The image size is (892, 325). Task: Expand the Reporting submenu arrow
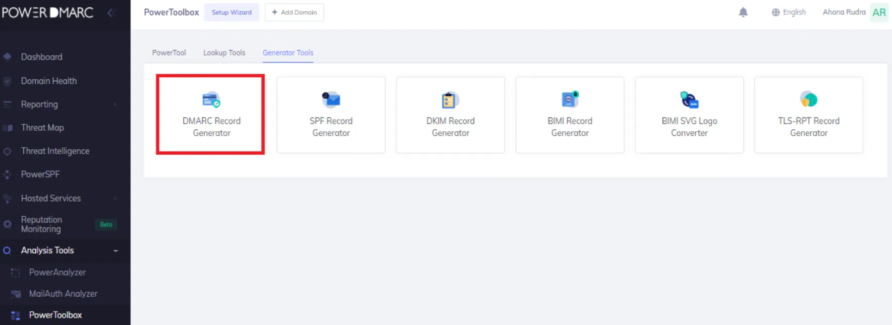click(115, 105)
